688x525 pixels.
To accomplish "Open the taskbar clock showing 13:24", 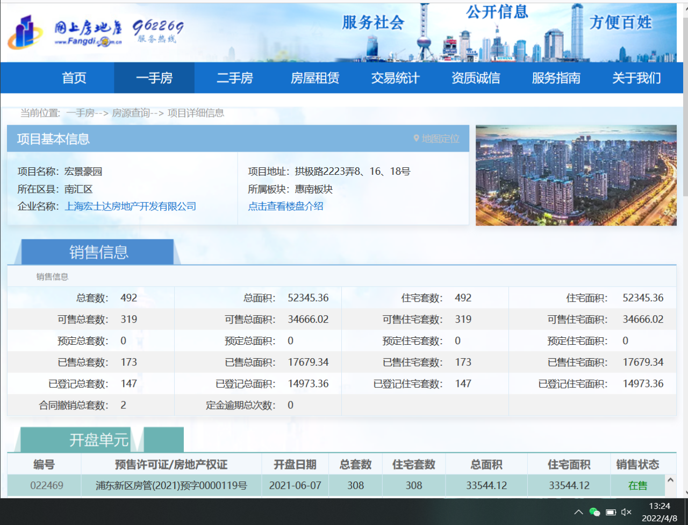I will (660, 512).
